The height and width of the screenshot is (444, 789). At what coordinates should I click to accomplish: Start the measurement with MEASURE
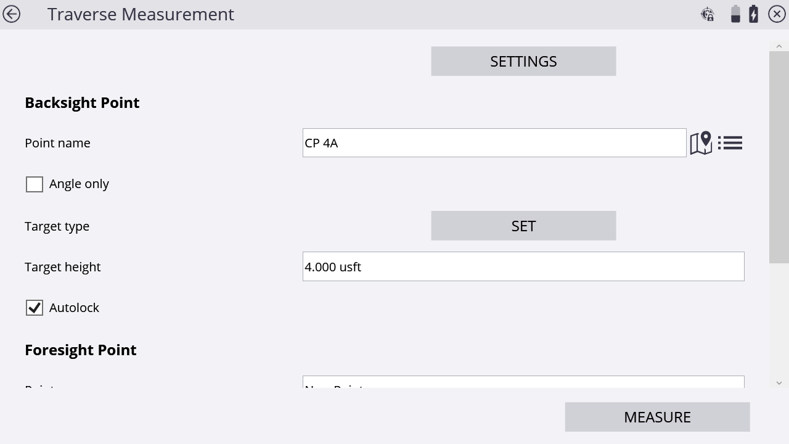click(657, 417)
